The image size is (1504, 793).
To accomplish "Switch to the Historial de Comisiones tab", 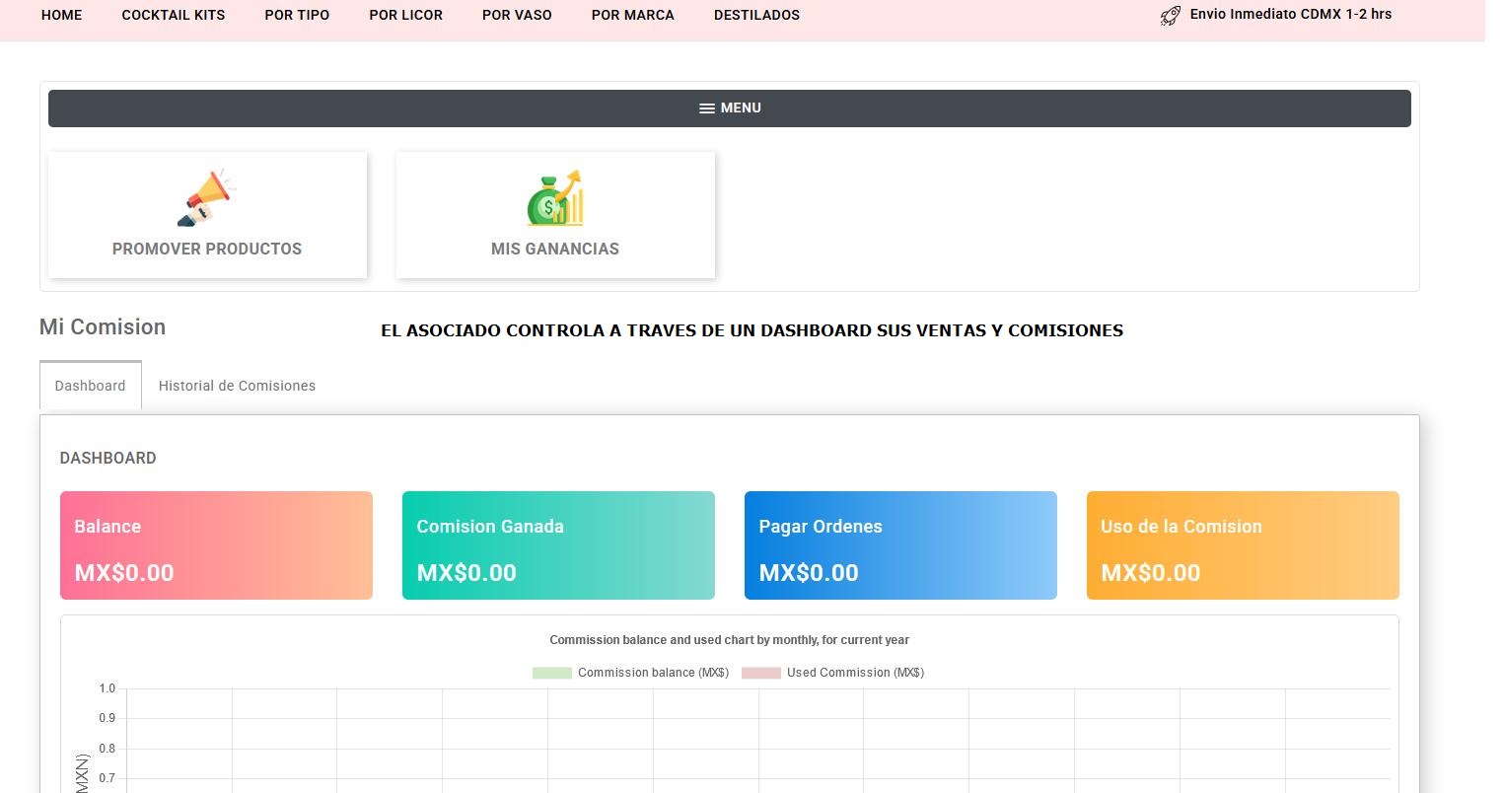I will 237,386.
